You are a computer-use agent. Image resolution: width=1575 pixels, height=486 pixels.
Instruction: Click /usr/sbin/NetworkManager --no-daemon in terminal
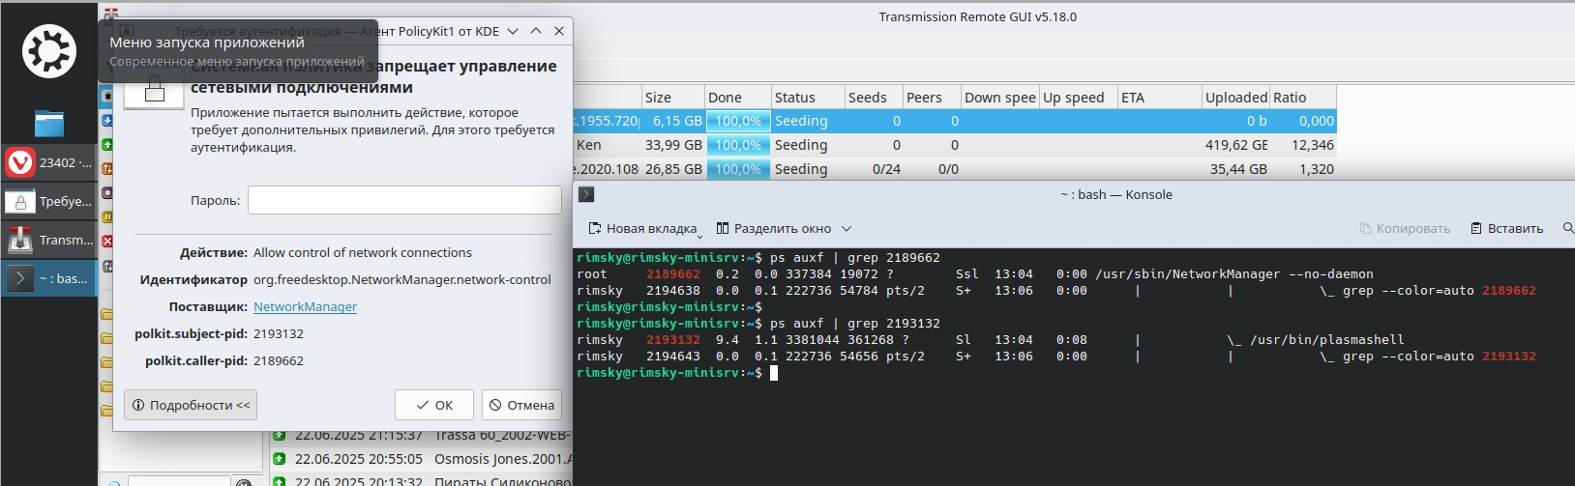coord(1233,274)
